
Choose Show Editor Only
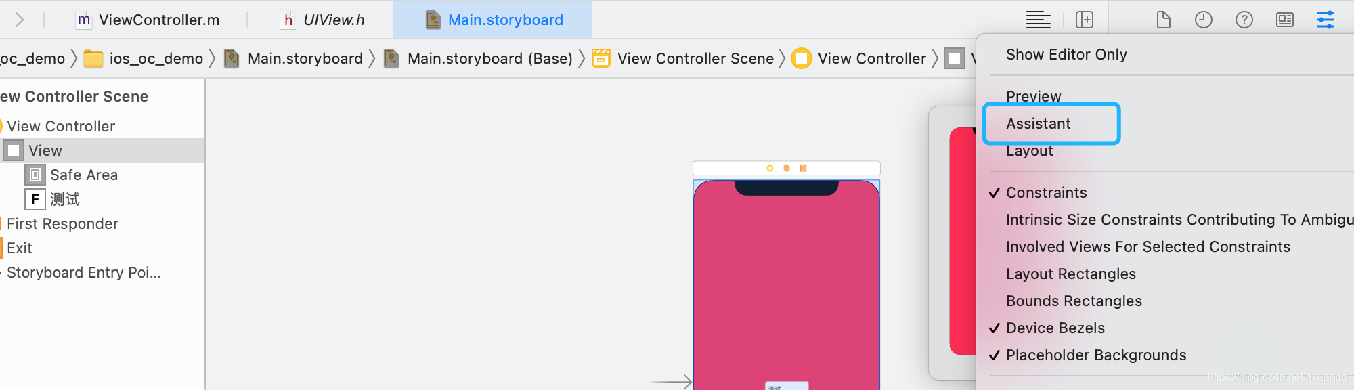point(1066,55)
